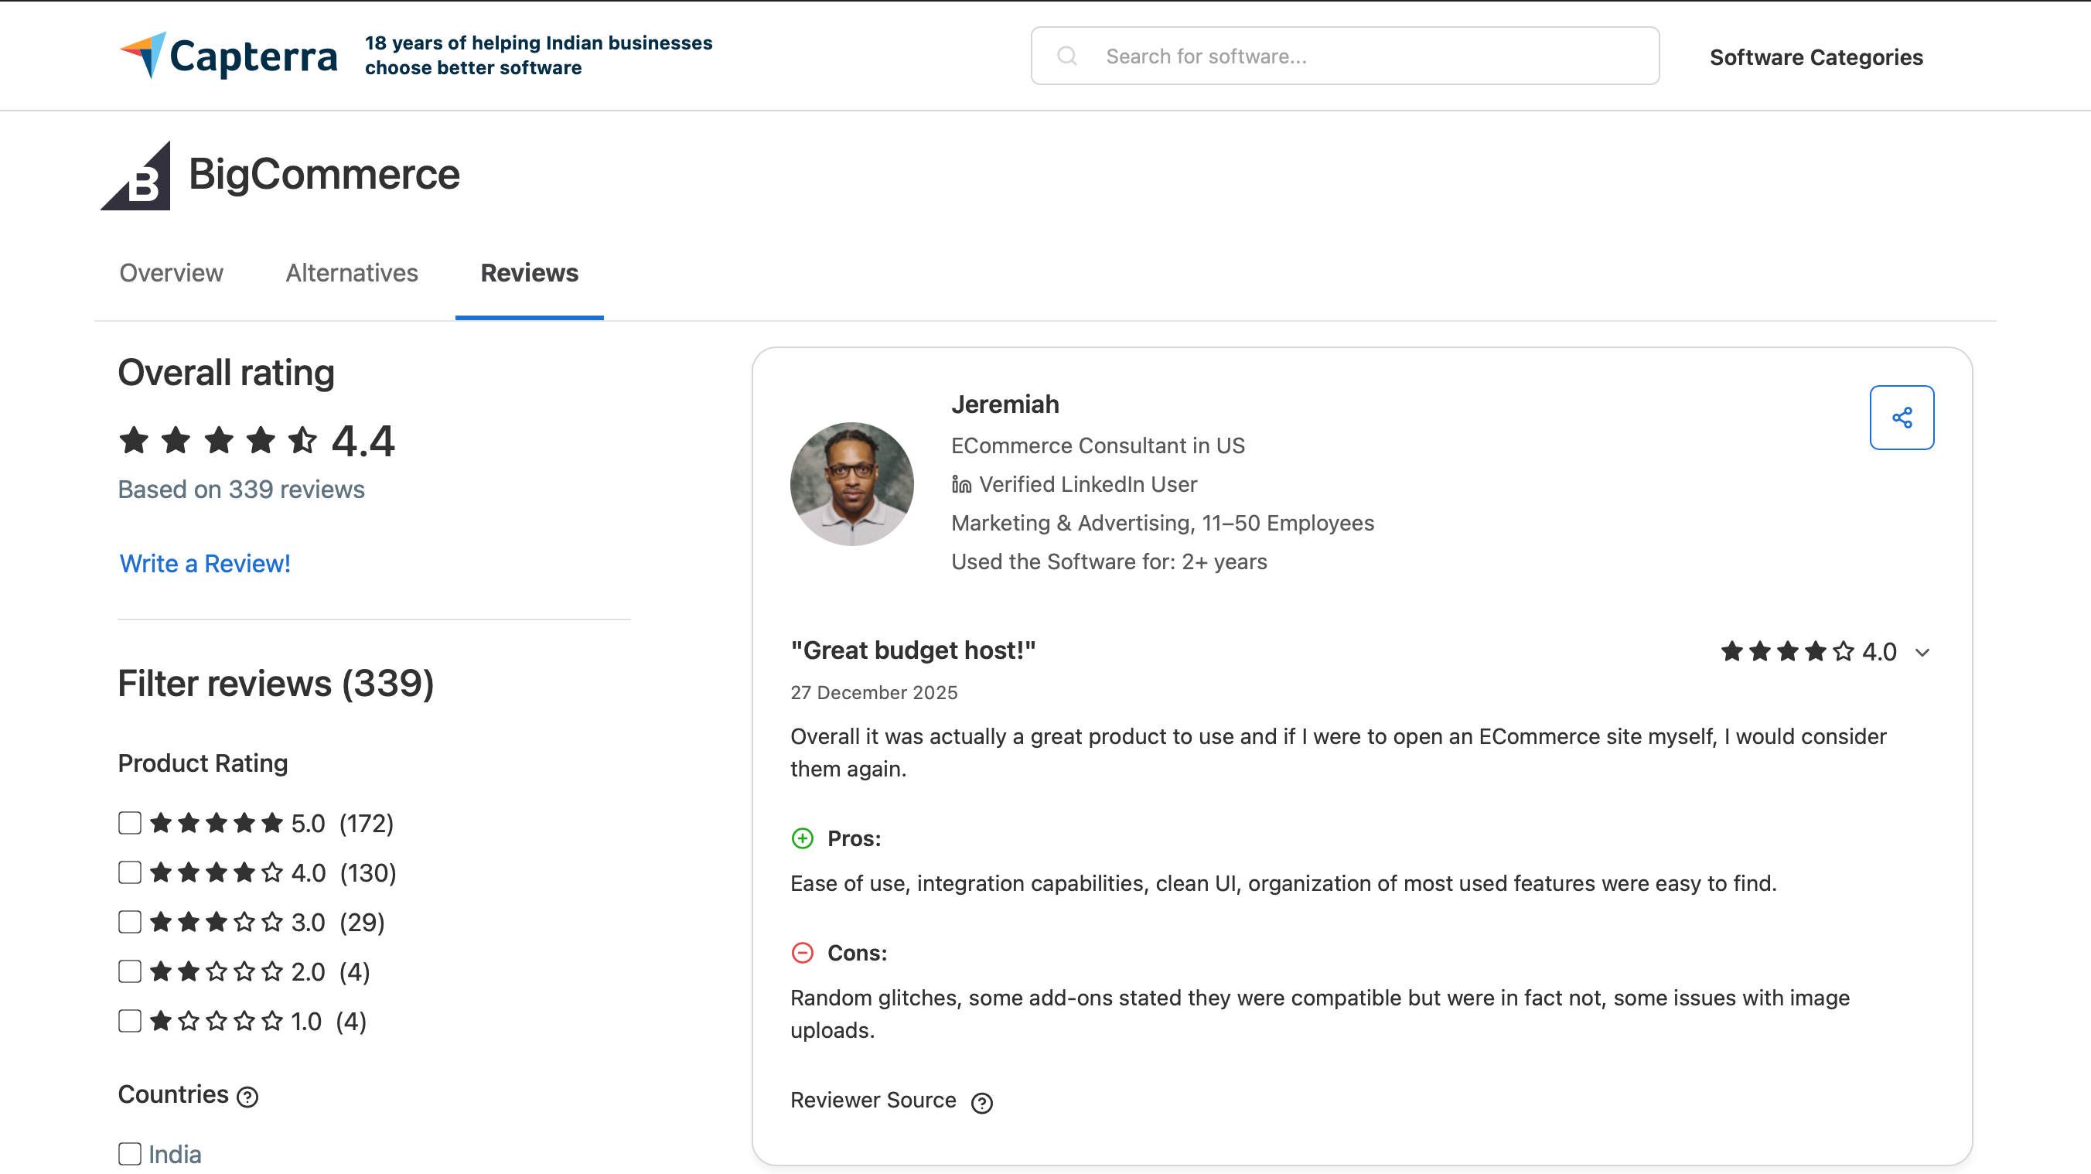Open the Software Categories menu

click(1816, 56)
